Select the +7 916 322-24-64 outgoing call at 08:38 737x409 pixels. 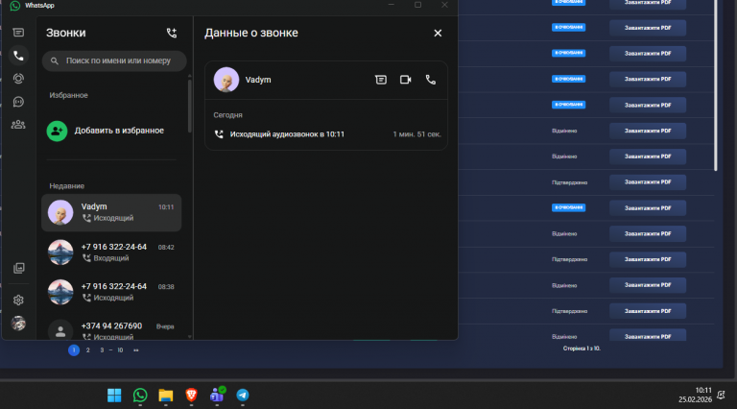[111, 292]
